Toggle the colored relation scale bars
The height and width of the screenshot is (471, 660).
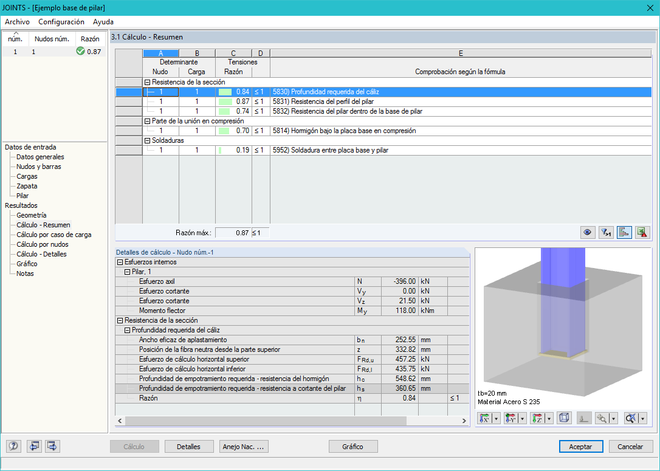(x=624, y=232)
